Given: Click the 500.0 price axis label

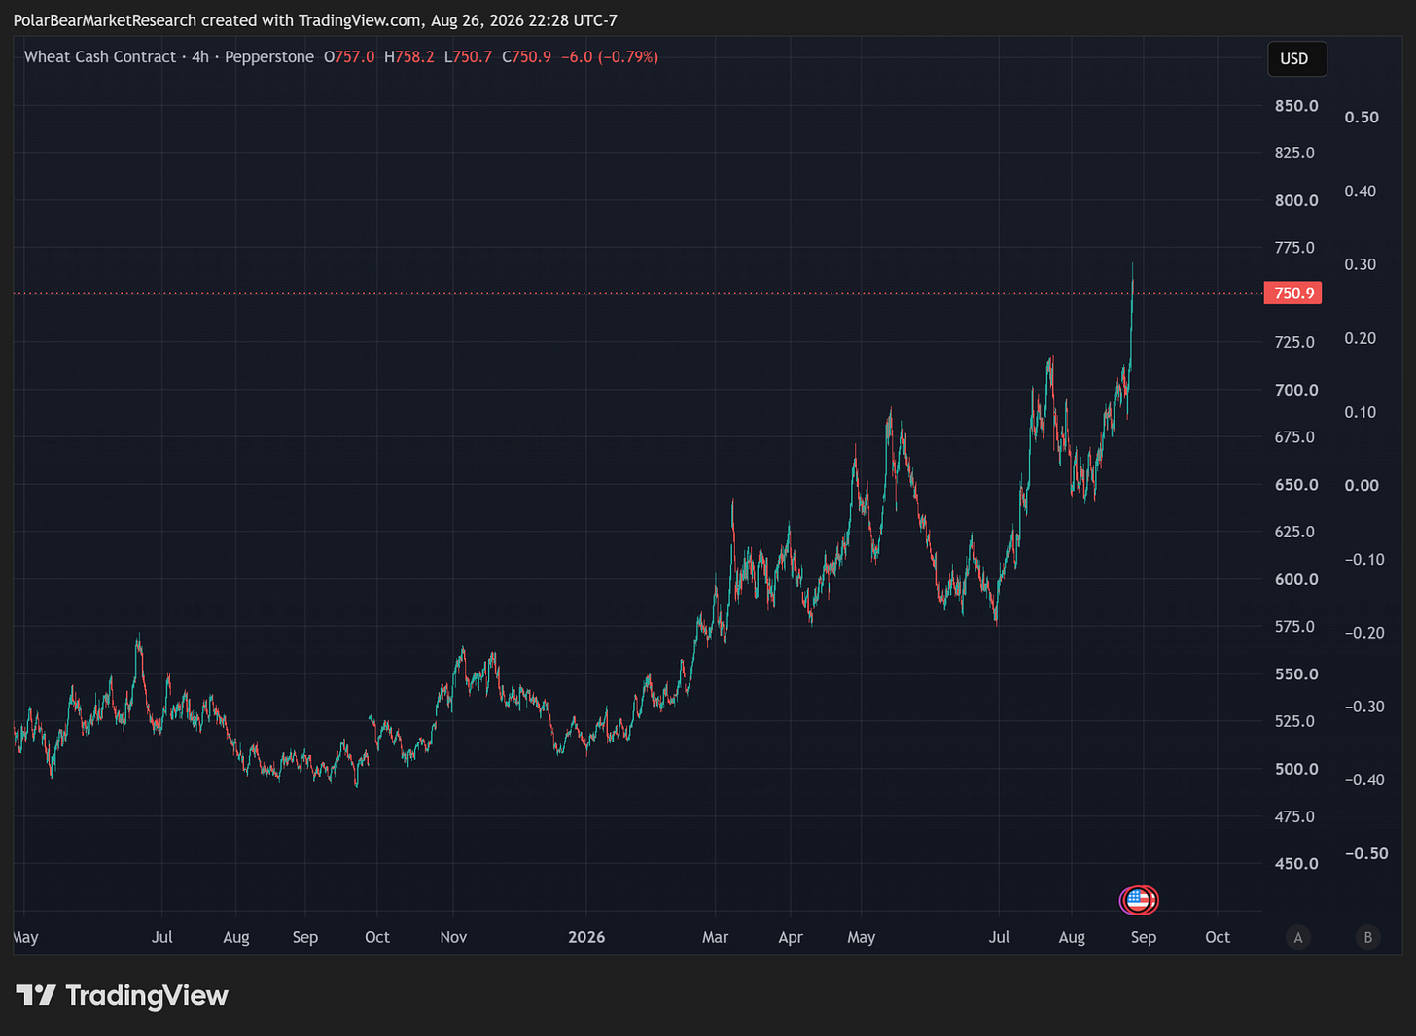Looking at the screenshot, I should pyautogui.click(x=1296, y=769).
